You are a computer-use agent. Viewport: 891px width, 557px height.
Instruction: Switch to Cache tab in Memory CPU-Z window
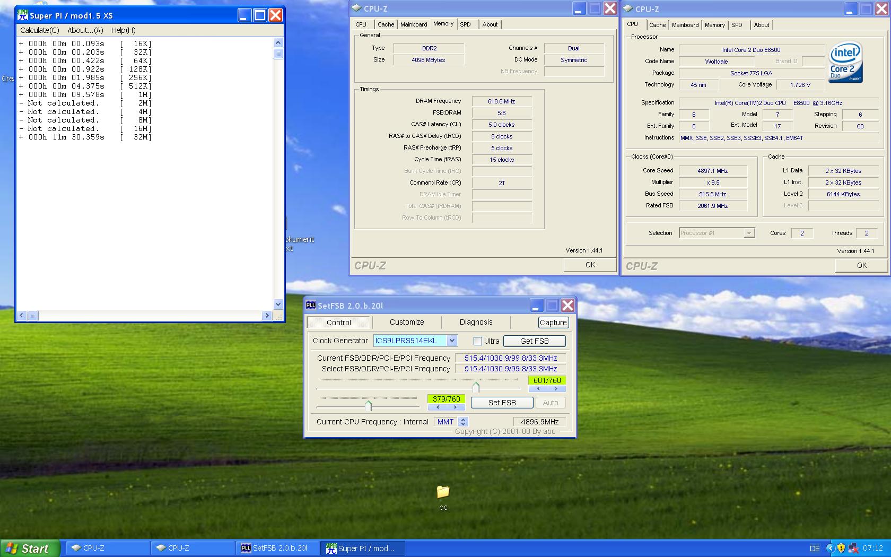pyautogui.click(x=386, y=24)
